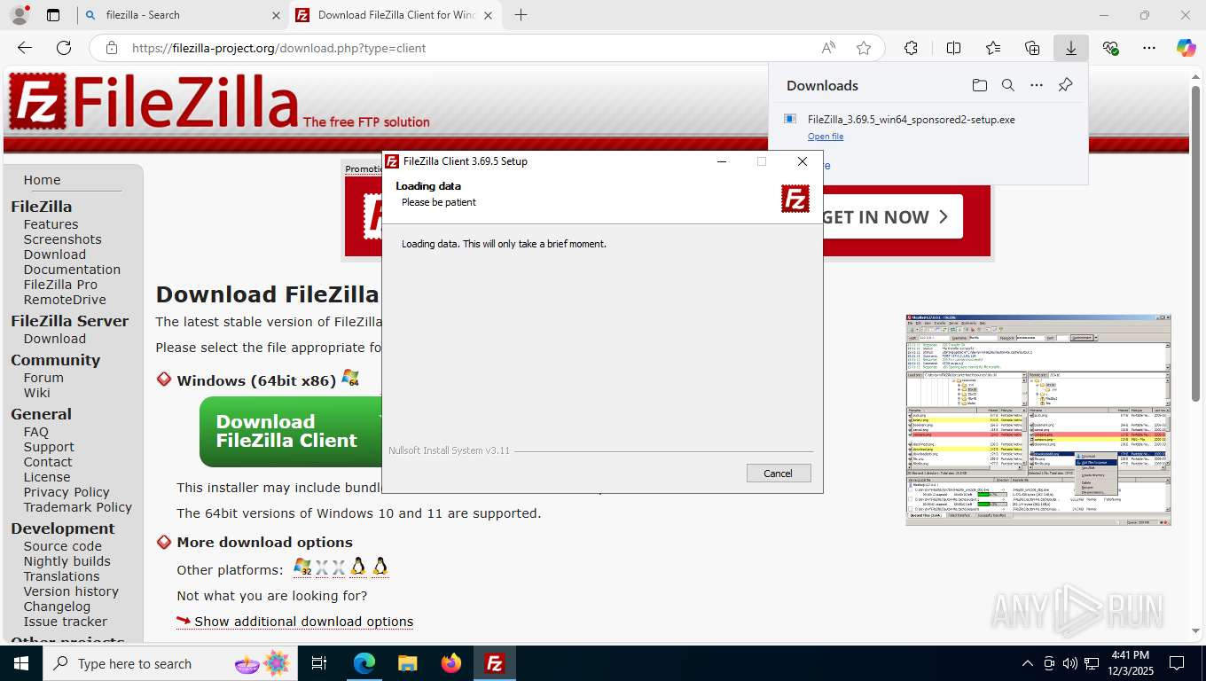Image resolution: width=1206 pixels, height=681 pixels.
Task: Switch to FileZilla setup taskbar icon
Action: click(x=495, y=663)
